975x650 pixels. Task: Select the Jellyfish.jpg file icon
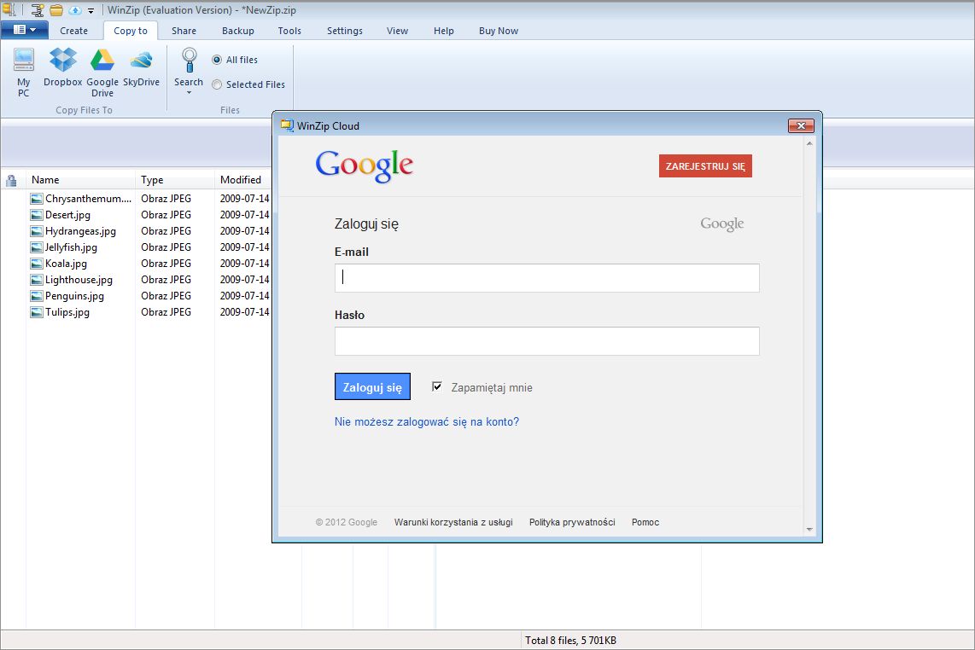(x=37, y=247)
